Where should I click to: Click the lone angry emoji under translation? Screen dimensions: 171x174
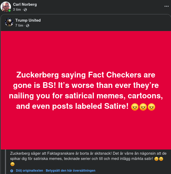pyautogui.click(x=12, y=164)
